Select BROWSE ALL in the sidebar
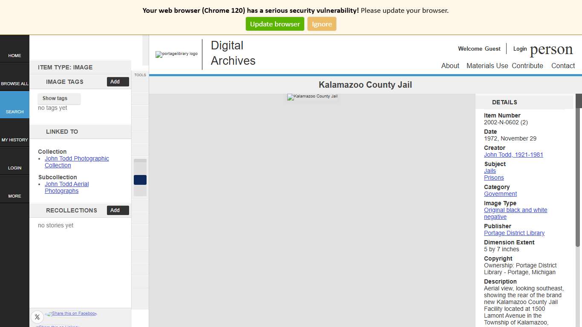This screenshot has width=582, height=327. (x=15, y=83)
